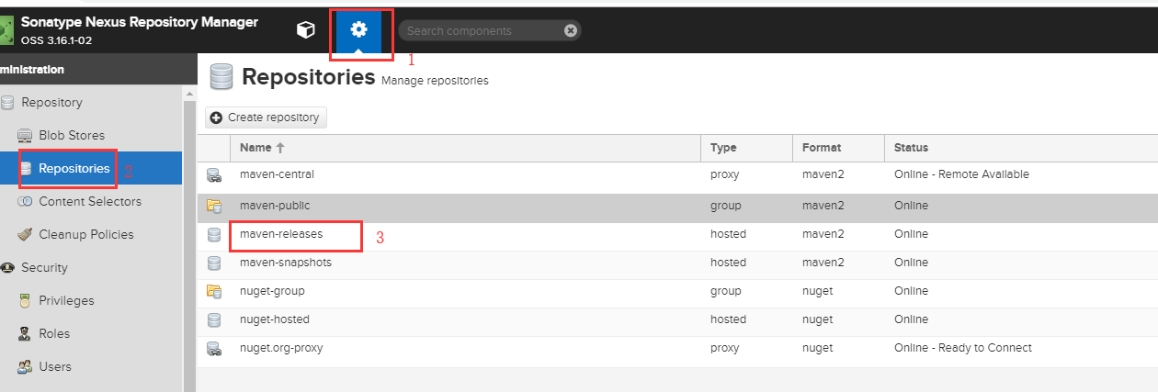
Task: Click the Create repository button
Action: [x=266, y=118]
